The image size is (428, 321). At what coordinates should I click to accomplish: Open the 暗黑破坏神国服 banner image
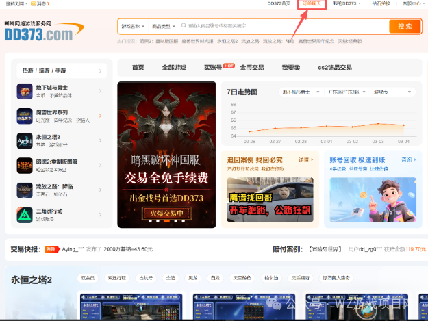pyautogui.click(x=167, y=155)
